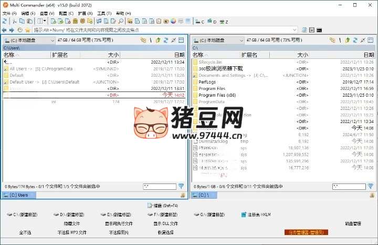Click the search magnifier toolbar icon
Screen dimensions: 378x245
pyautogui.click(x=121, y=22)
